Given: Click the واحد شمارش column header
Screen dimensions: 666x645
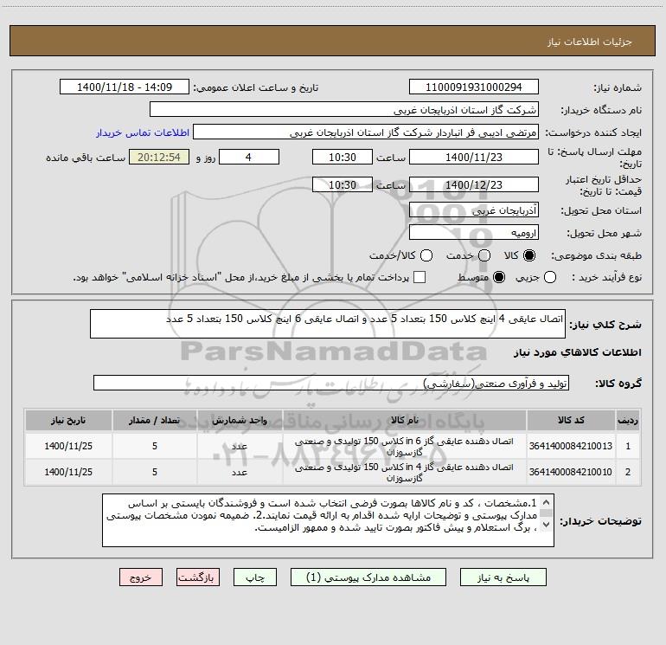Looking at the screenshot, I should (240, 420).
